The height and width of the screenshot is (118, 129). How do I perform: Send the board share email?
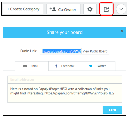tap(113, 110)
